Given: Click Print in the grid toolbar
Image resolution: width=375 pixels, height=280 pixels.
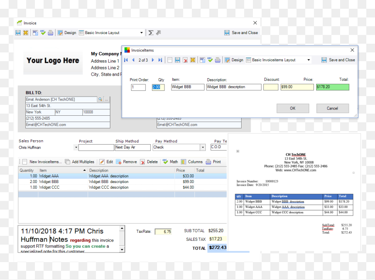Looking at the screenshot, I should 214,162.
